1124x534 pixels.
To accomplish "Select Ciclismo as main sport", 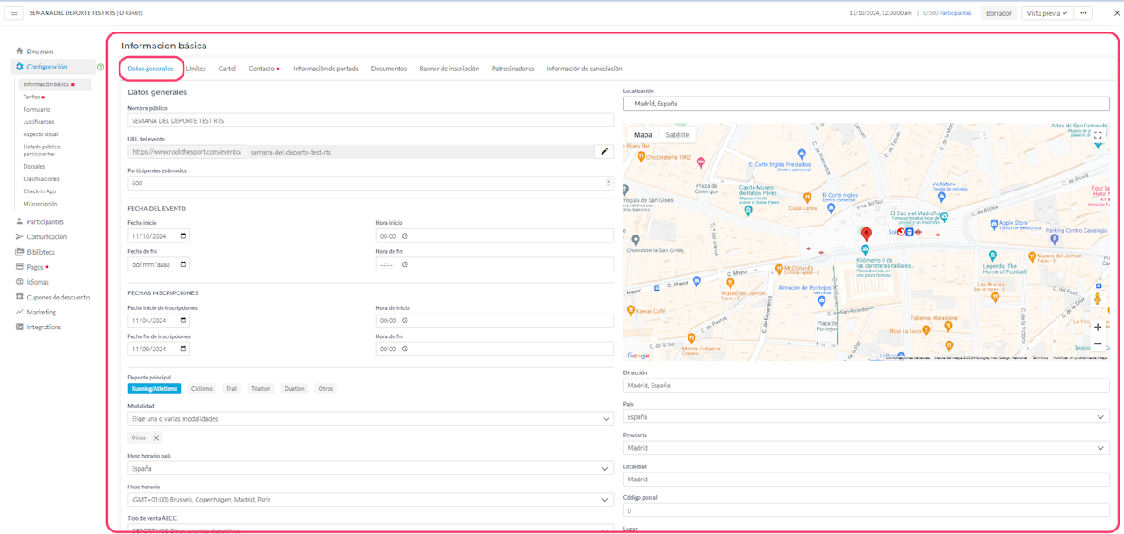I will pos(202,388).
